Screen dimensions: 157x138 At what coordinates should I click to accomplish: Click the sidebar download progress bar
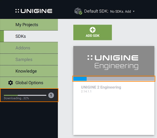pyautogui.click(x=25, y=95)
